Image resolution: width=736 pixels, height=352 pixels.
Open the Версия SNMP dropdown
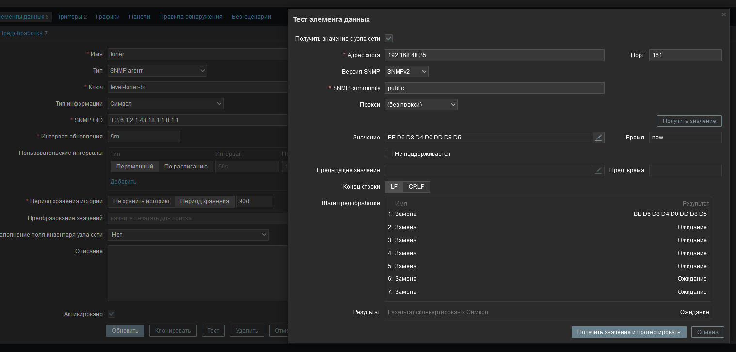tap(406, 72)
